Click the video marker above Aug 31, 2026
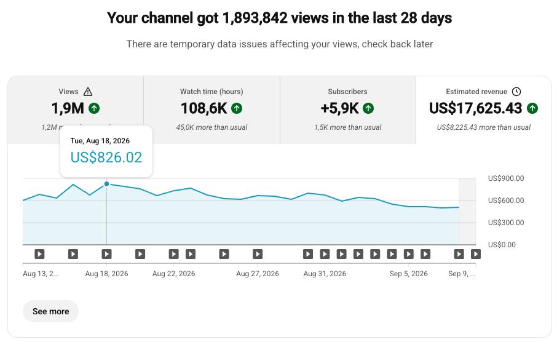This screenshot has width=557, height=342. click(x=325, y=254)
